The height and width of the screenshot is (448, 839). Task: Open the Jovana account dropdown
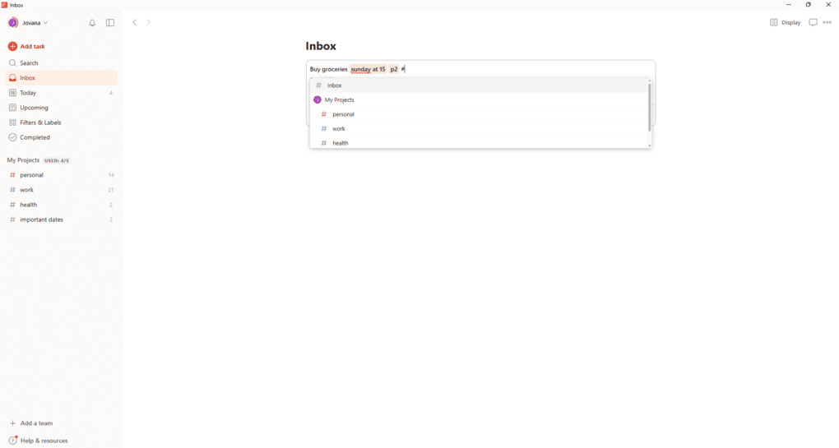pos(28,23)
